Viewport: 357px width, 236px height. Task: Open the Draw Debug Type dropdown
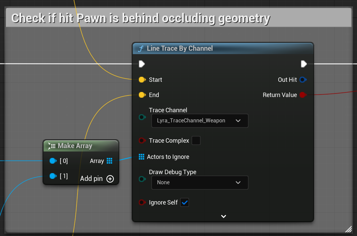(200, 183)
